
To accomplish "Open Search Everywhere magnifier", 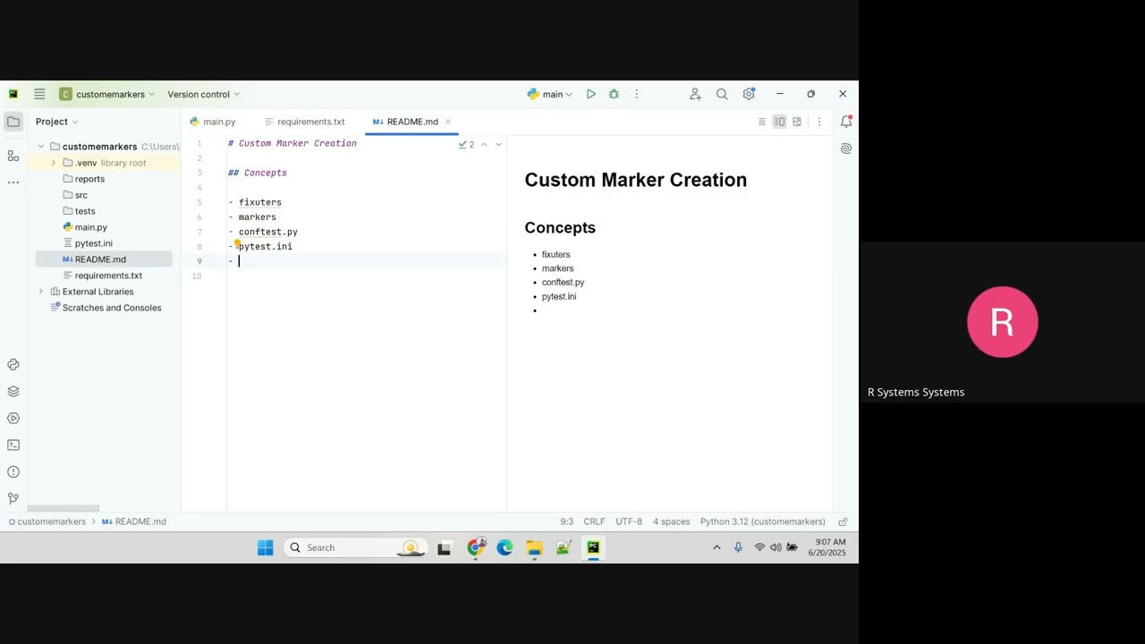I will [722, 94].
